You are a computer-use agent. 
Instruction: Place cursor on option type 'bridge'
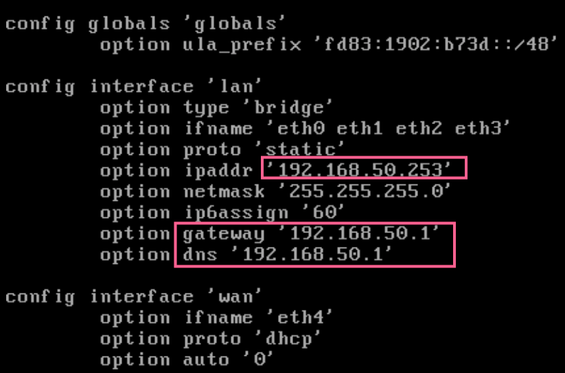[x=216, y=108]
